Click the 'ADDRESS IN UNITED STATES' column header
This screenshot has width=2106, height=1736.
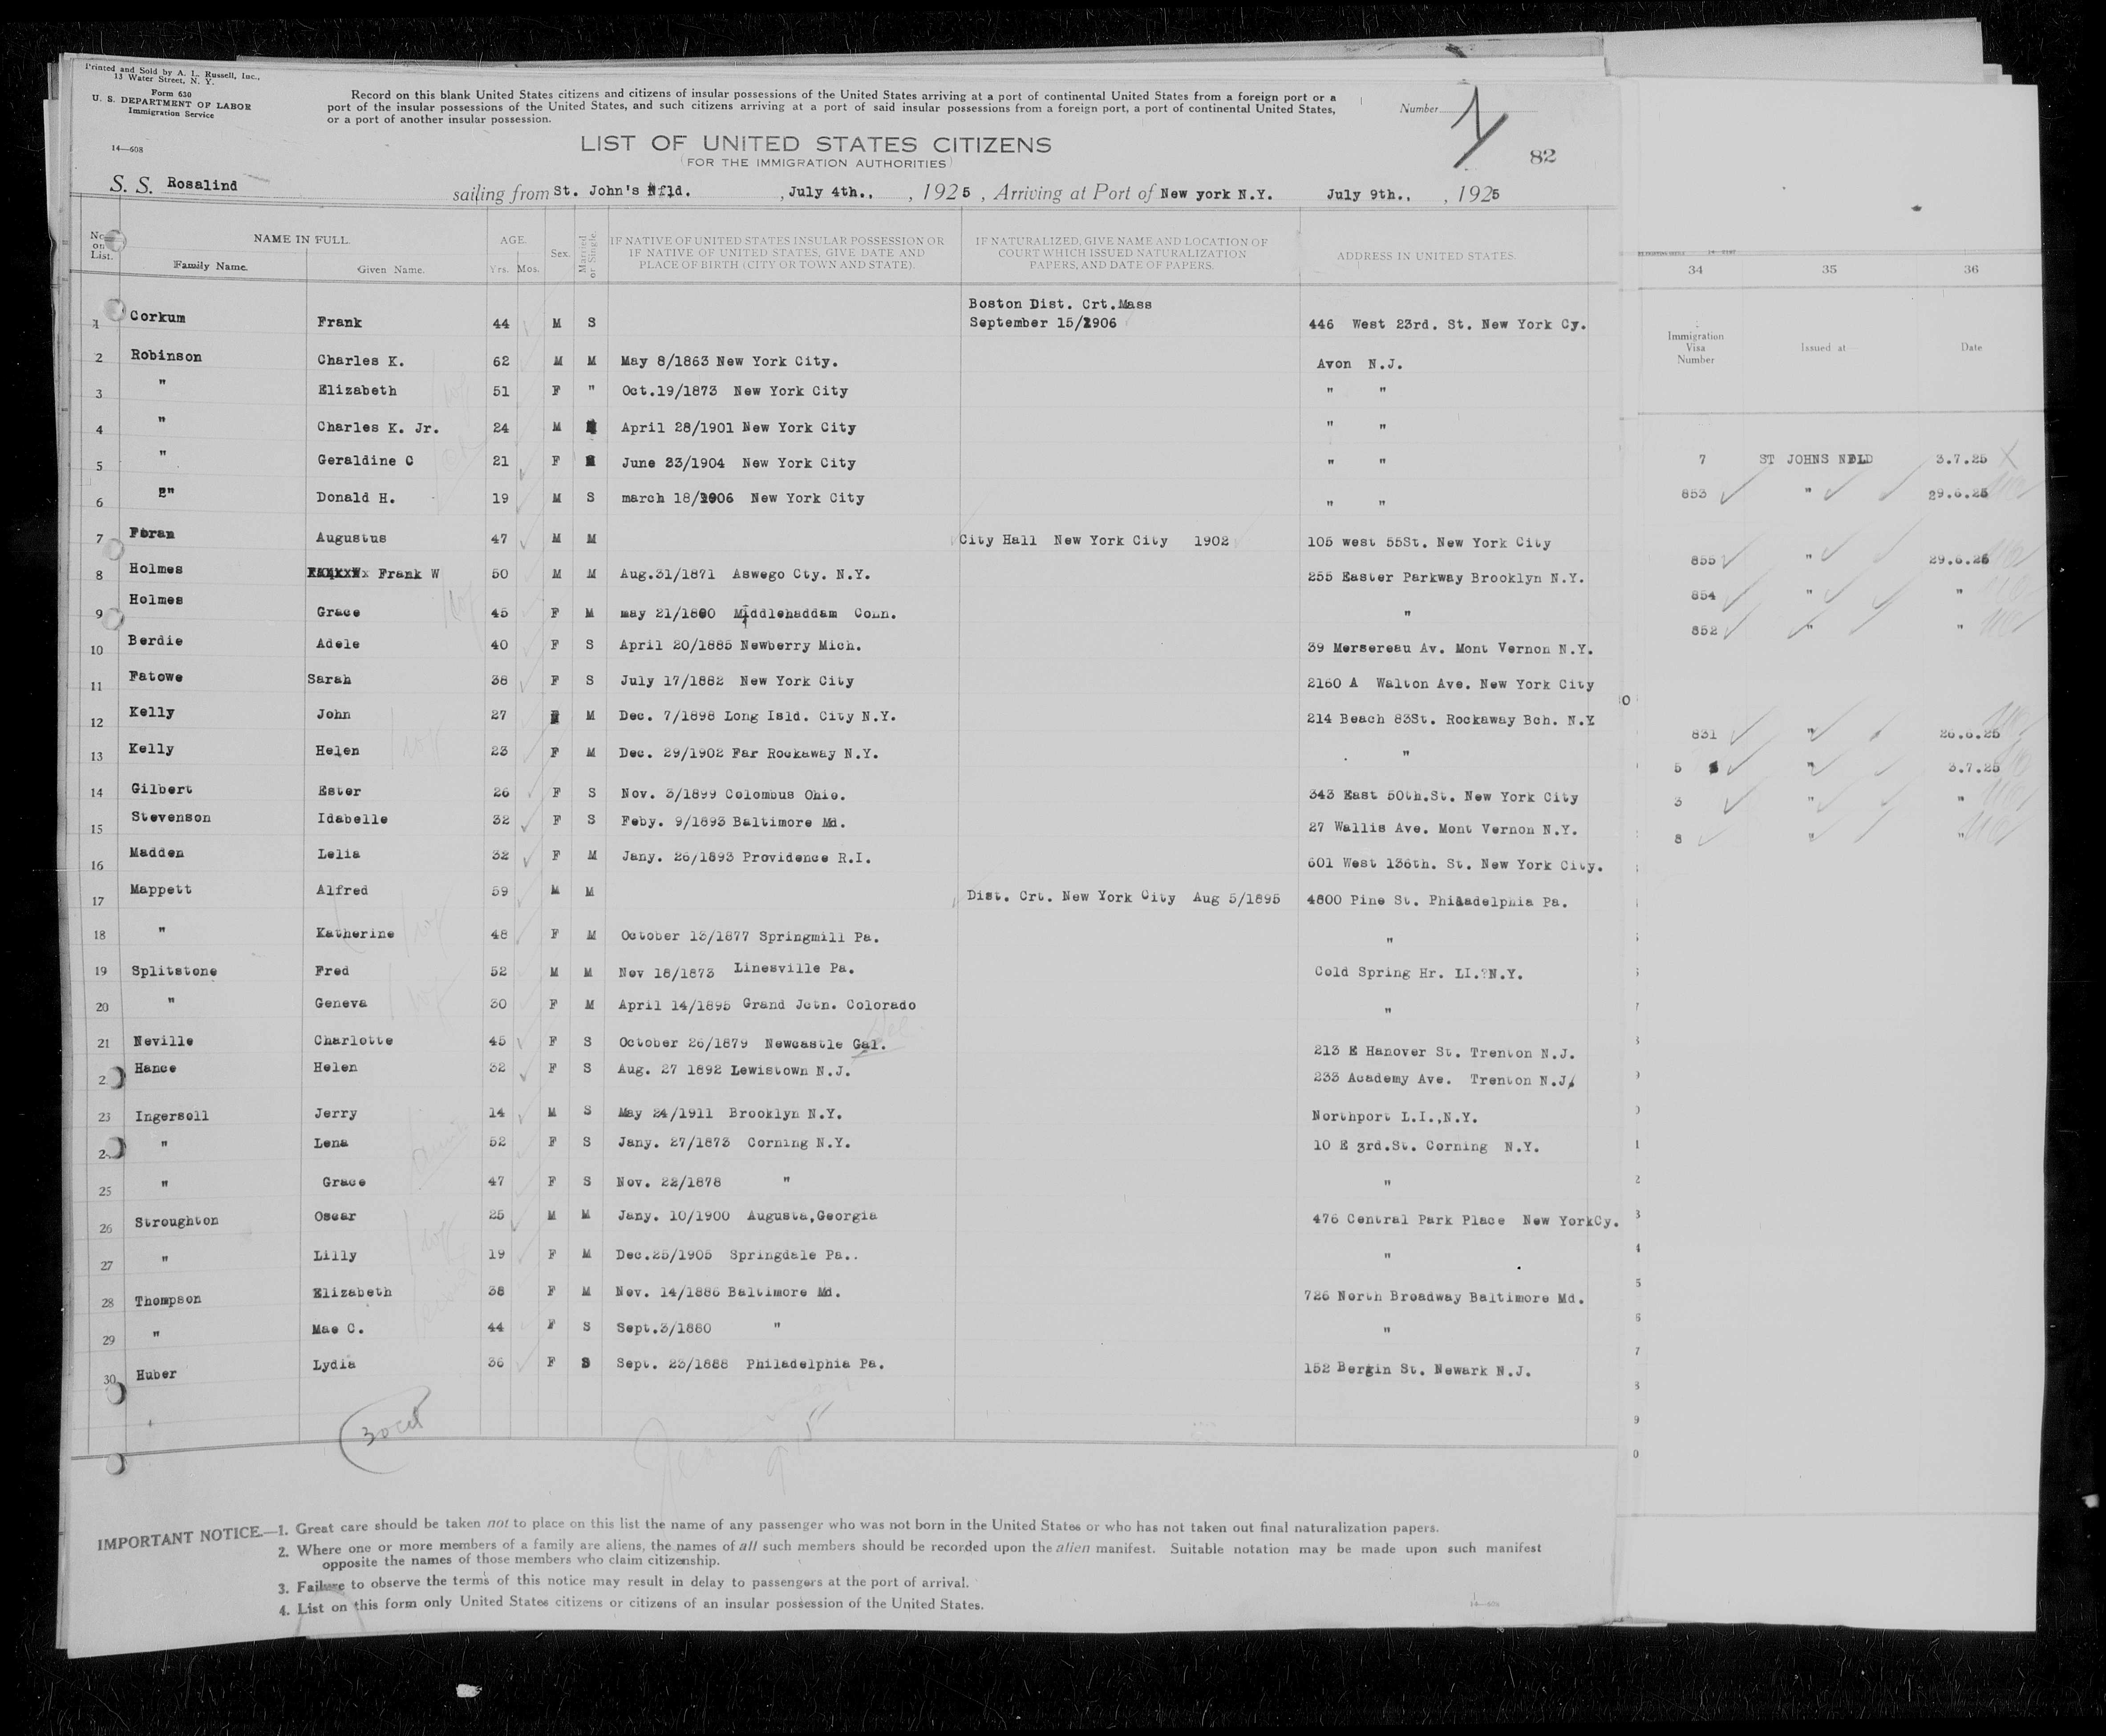click(1426, 256)
